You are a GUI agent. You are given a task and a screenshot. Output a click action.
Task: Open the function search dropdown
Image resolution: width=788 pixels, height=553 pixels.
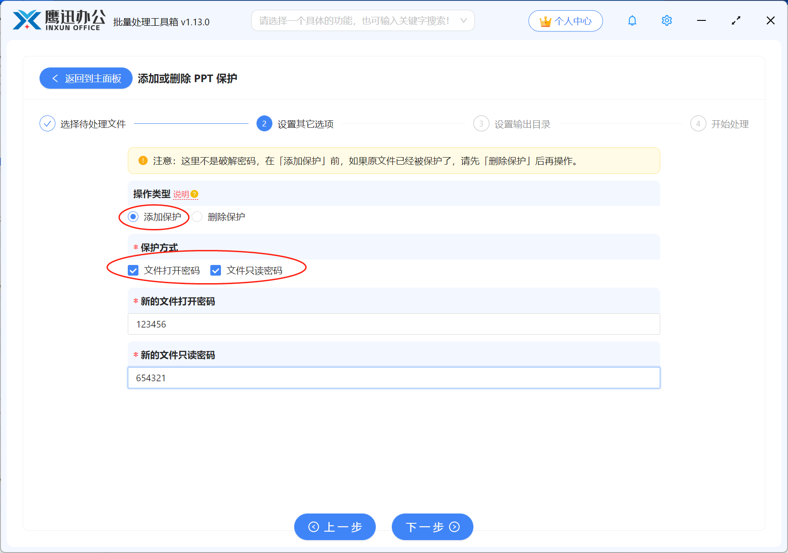click(463, 20)
